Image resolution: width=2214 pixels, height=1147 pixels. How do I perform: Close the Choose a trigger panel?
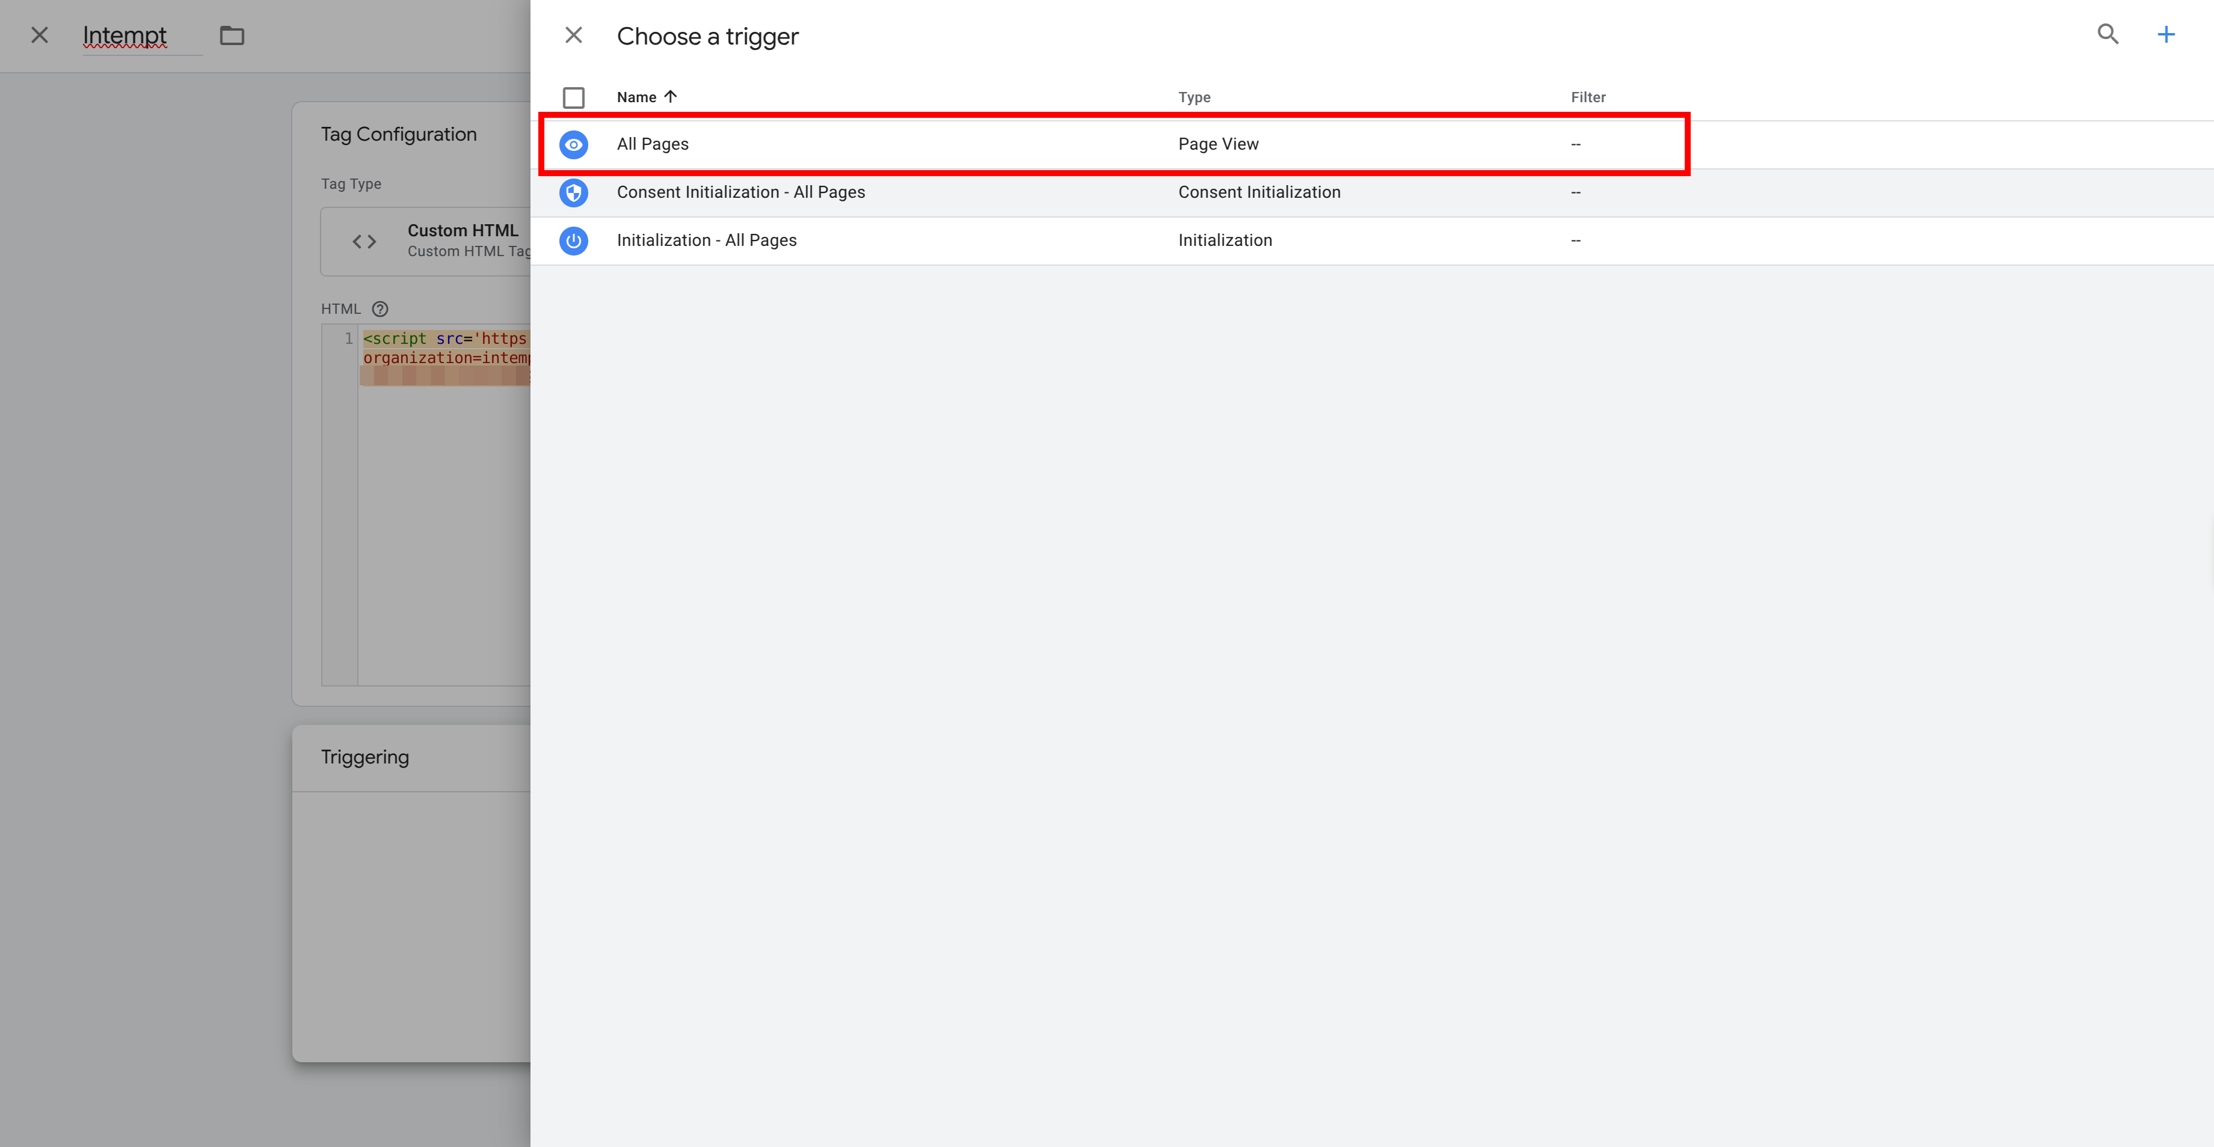(573, 35)
